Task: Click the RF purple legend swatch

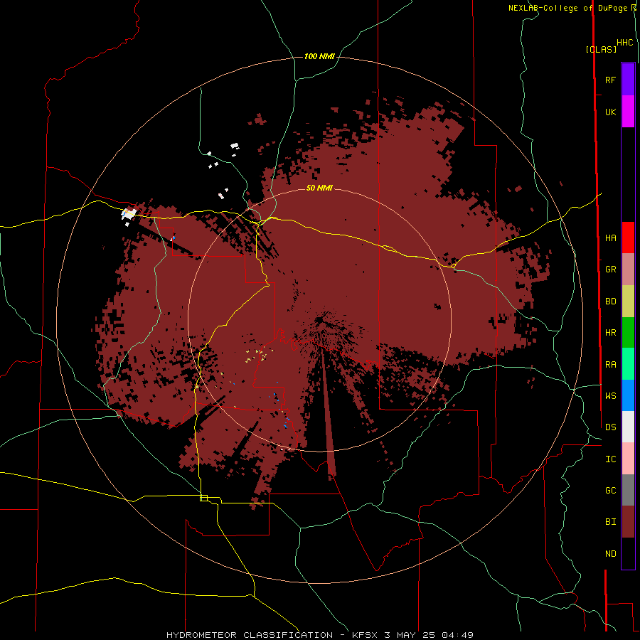Action: pyautogui.click(x=628, y=80)
